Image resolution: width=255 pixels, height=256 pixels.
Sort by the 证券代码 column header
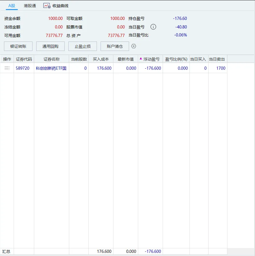(24, 59)
